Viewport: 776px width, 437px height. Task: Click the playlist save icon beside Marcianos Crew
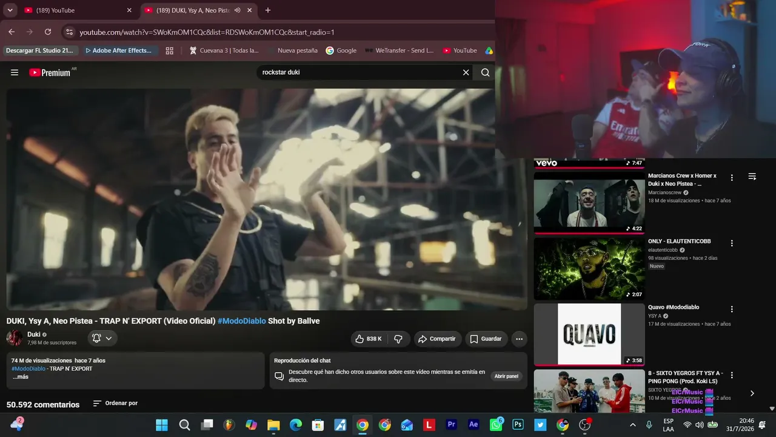(x=752, y=177)
